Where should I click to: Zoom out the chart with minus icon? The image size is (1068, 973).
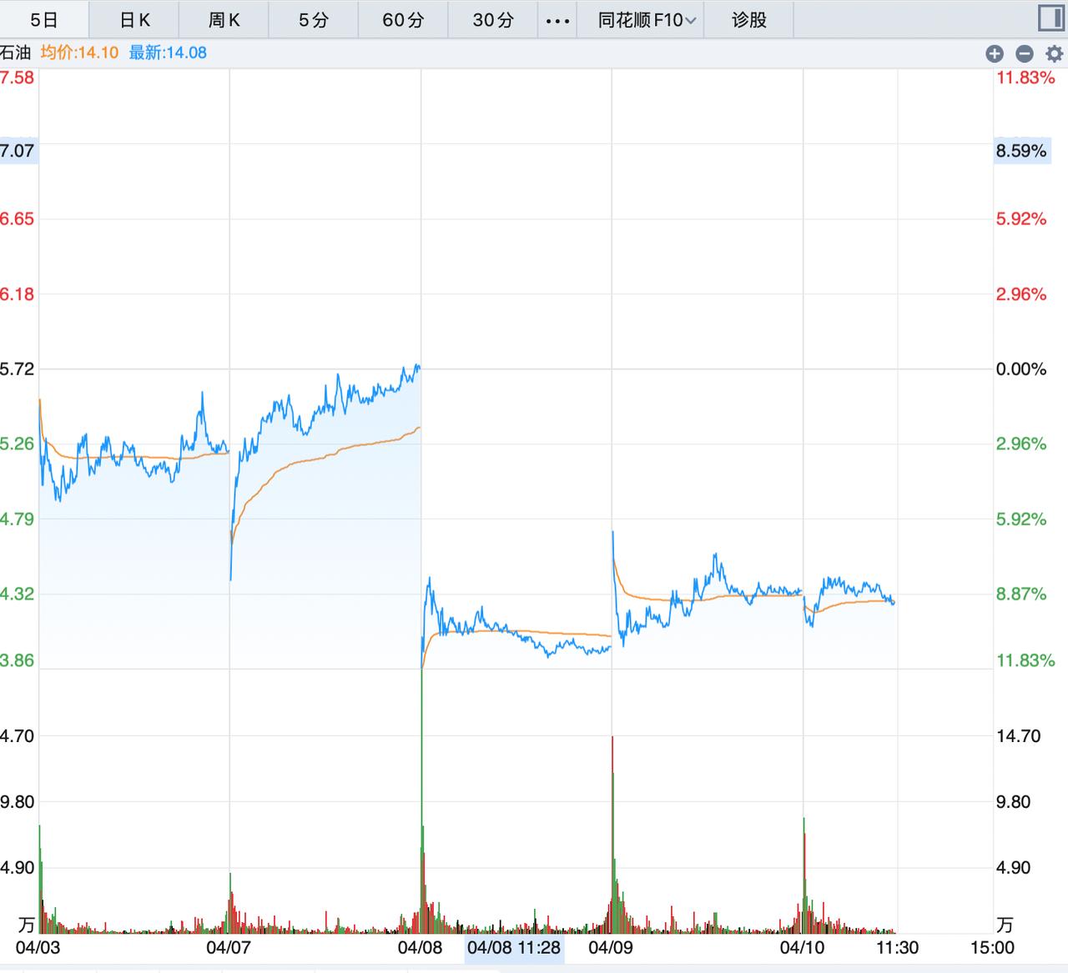pyautogui.click(x=1025, y=53)
